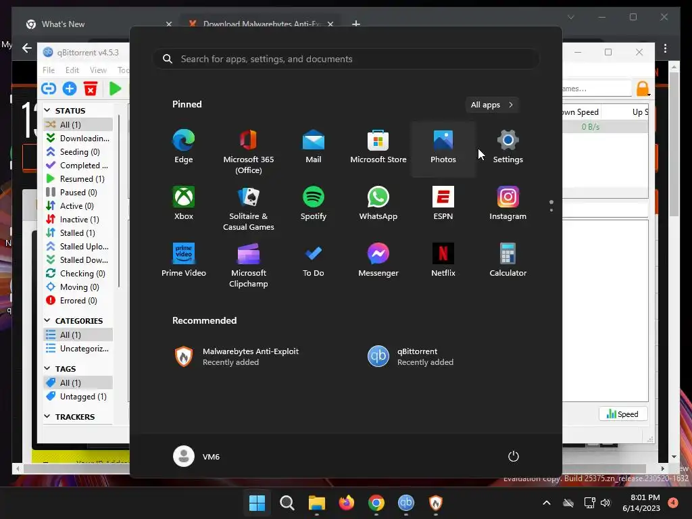The height and width of the screenshot is (519, 692).
Task: Collapse the TRACKERS section
Action: pos(47,416)
